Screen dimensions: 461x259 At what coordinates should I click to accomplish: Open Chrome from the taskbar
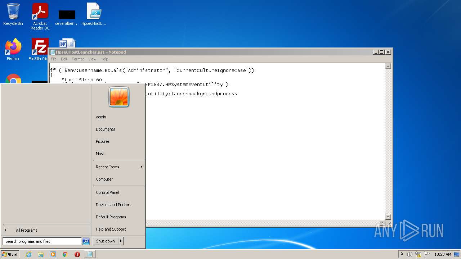pyautogui.click(x=65, y=254)
